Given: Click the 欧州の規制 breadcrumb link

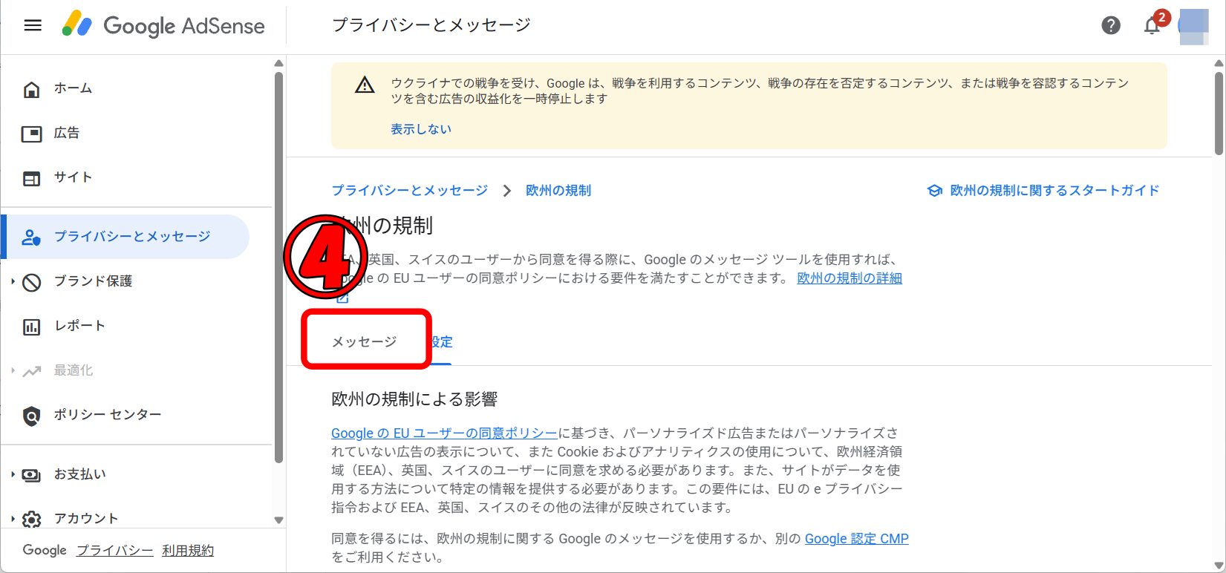Looking at the screenshot, I should [x=558, y=191].
